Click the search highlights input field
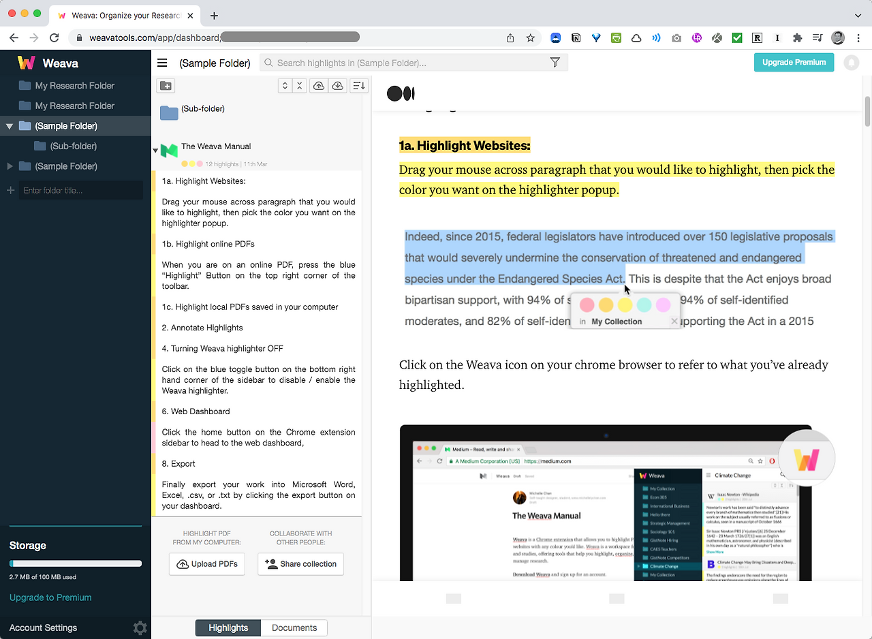 (413, 63)
